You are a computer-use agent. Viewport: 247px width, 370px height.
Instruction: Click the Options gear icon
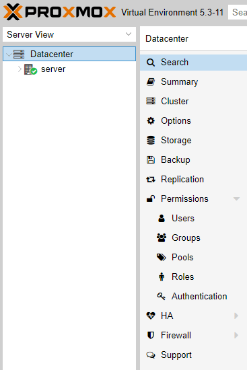tap(151, 121)
